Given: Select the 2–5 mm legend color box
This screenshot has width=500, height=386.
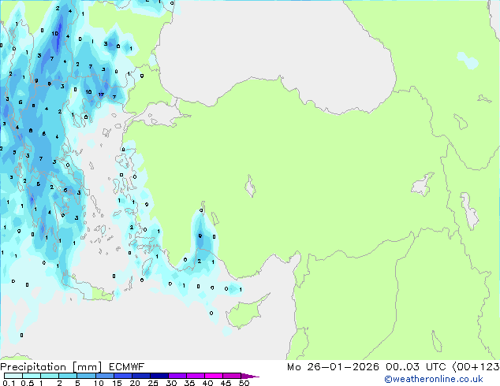Looking at the screenshot, I should [68, 376].
